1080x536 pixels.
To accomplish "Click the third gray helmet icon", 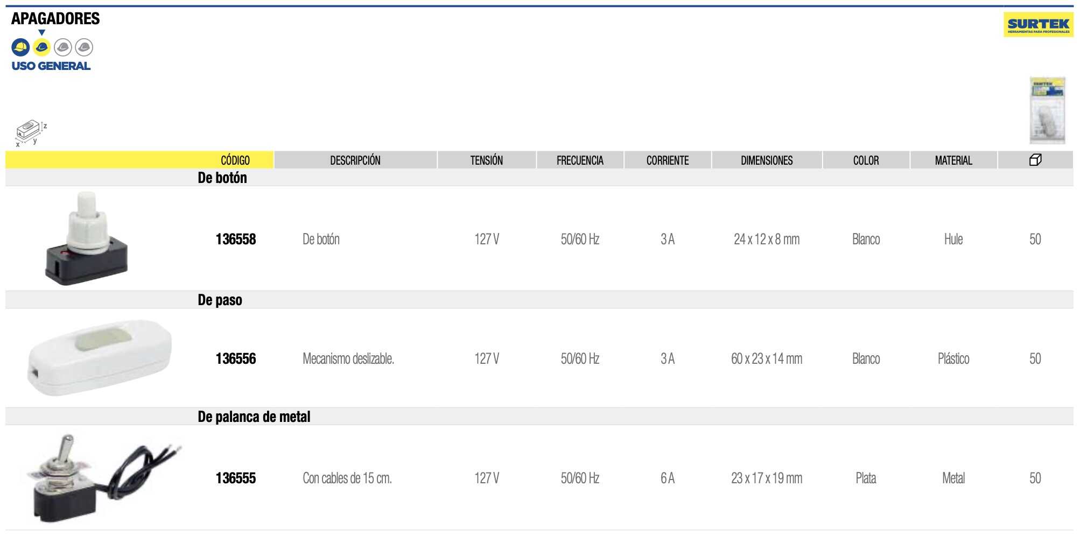I will (63, 47).
